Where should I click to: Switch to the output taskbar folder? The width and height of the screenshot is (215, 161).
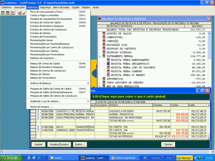pos(63,158)
